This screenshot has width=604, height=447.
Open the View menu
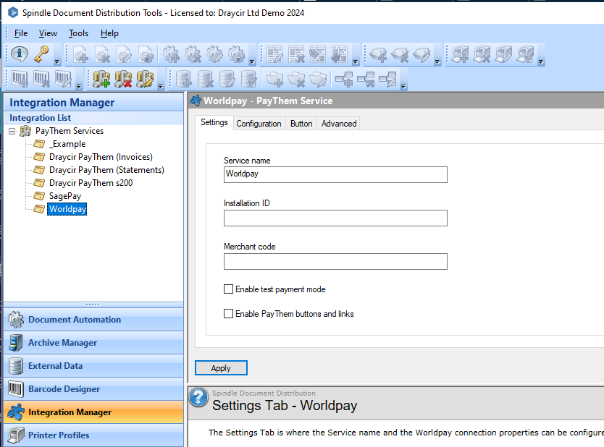pos(48,33)
